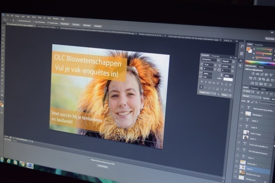Image resolution: width=275 pixels, height=183 pixels.
Task: Lock layer position (move icon) in Layers
Action: click(x=256, y=102)
